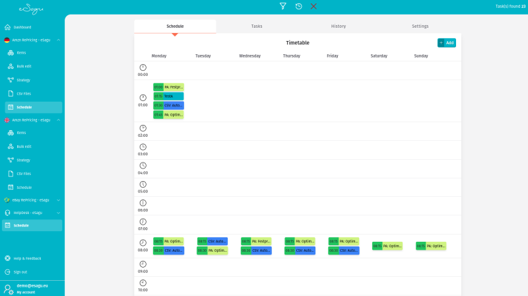528x296 pixels.
Task: Open Dashboard from the sidebar
Action: tap(22, 27)
